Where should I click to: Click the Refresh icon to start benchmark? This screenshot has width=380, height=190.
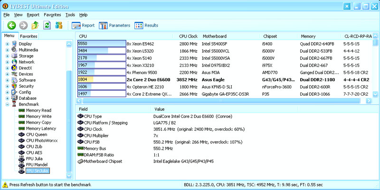pyautogui.click(x=47, y=25)
